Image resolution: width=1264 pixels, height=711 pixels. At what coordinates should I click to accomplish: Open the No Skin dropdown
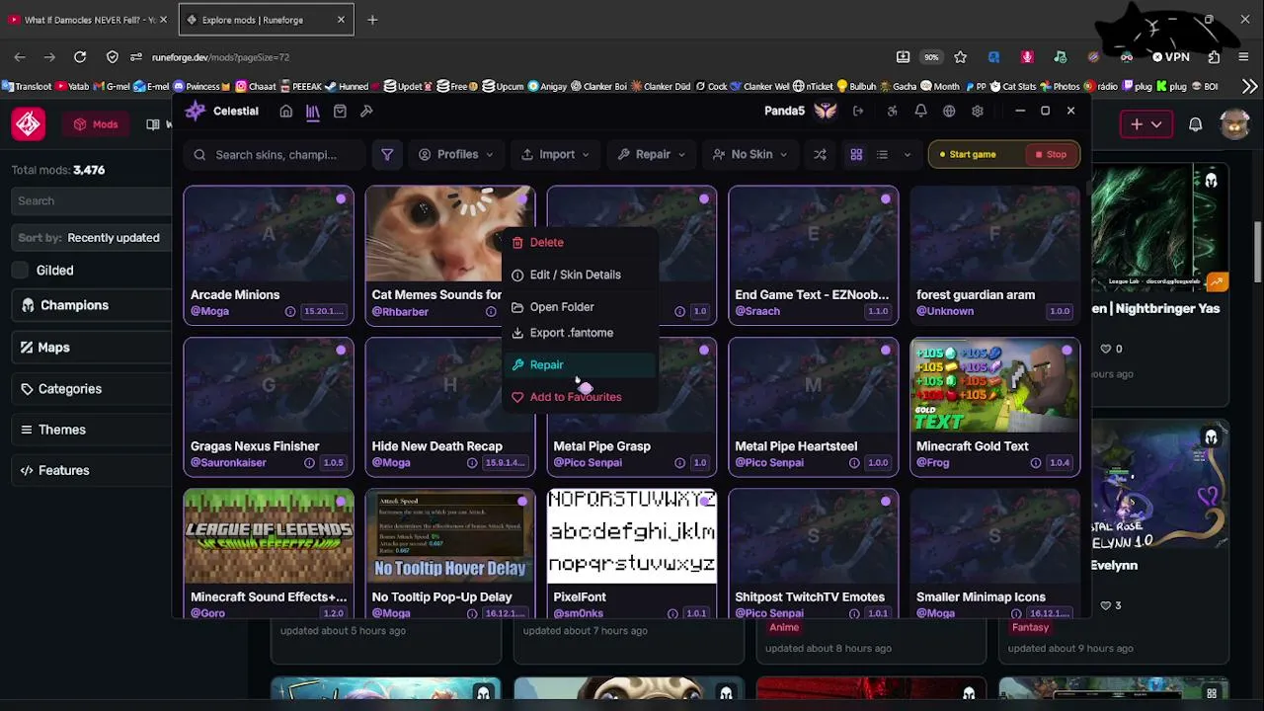(x=750, y=155)
